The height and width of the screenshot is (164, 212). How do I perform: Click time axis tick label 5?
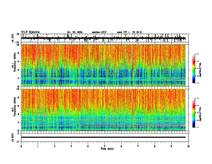pyautogui.click(x=105, y=146)
